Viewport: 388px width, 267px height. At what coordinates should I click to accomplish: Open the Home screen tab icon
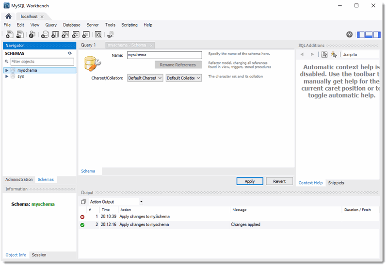pos(8,16)
